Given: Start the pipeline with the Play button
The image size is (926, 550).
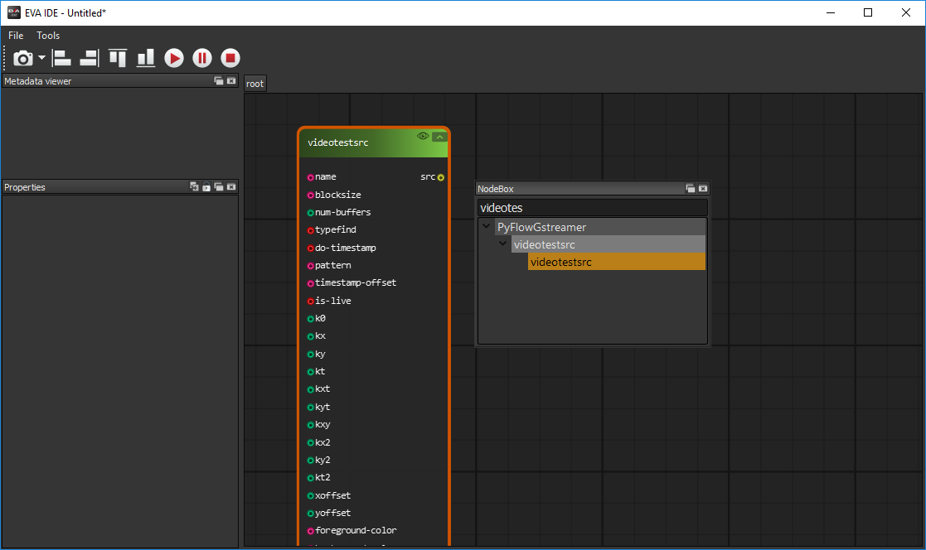Looking at the screenshot, I should pyautogui.click(x=174, y=58).
